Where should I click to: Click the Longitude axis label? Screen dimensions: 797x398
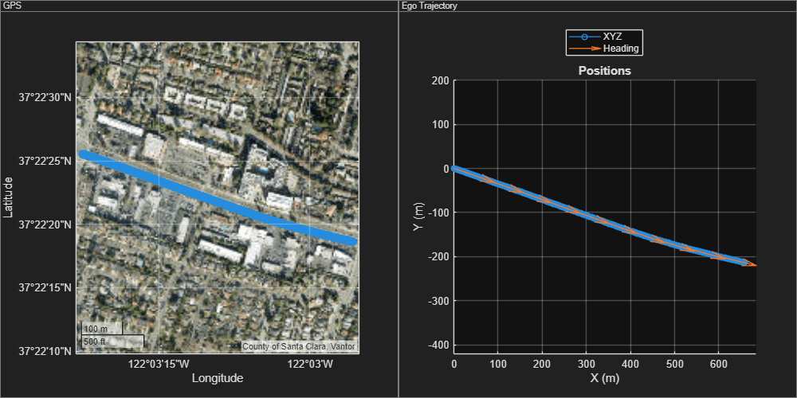[218, 378]
